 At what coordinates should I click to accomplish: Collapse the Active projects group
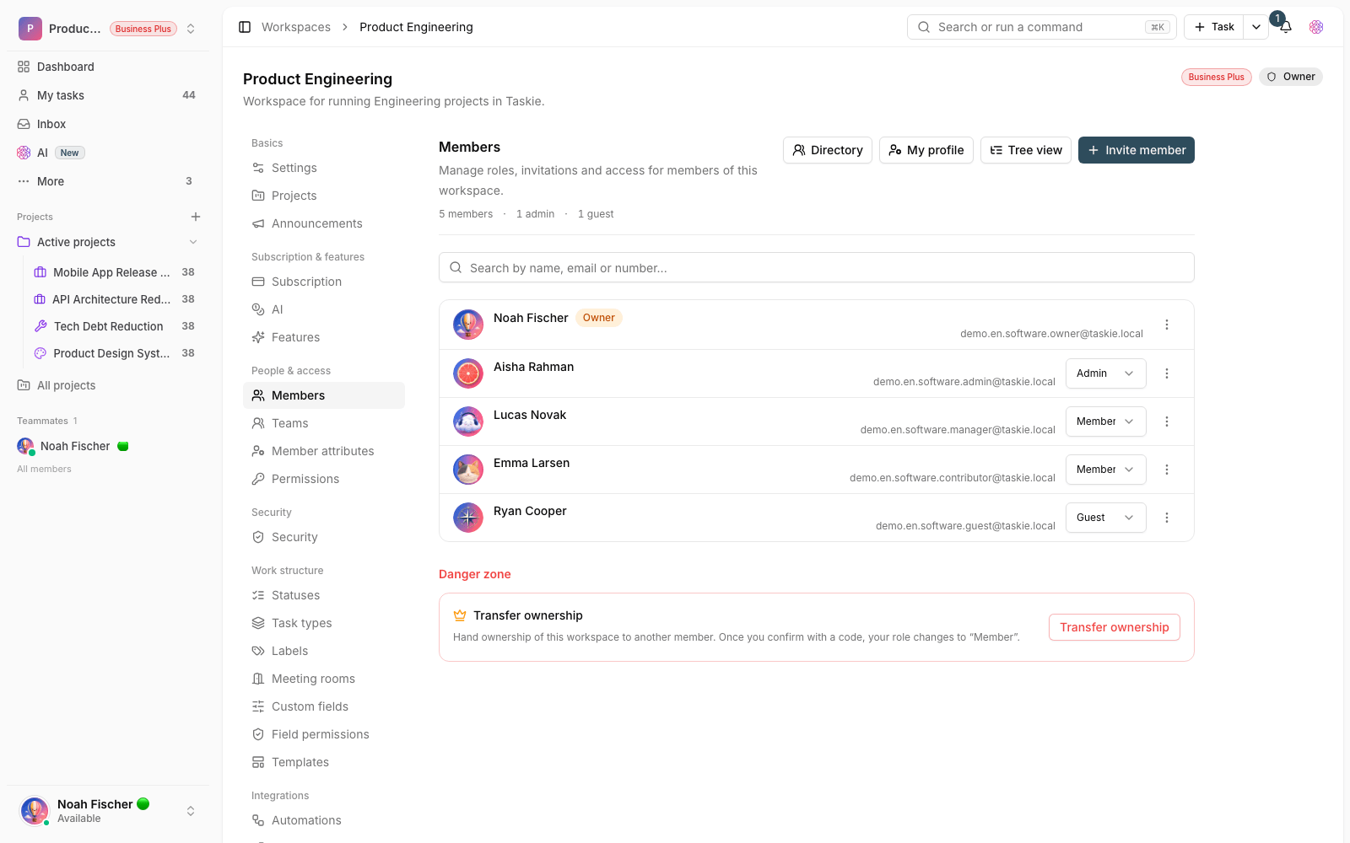[193, 242]
